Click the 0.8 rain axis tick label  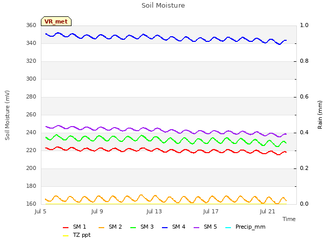tap(304, 61)
